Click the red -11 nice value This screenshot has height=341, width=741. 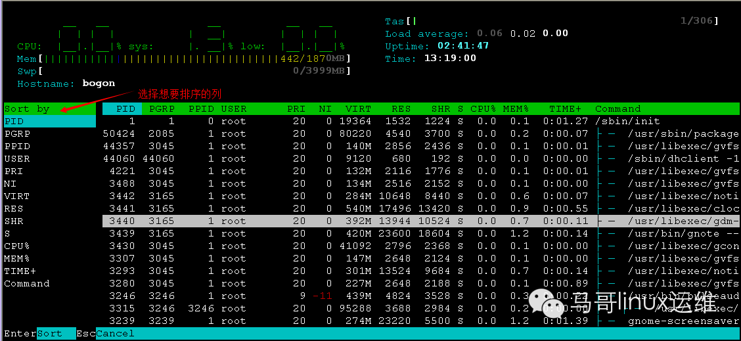coord(323,296)
